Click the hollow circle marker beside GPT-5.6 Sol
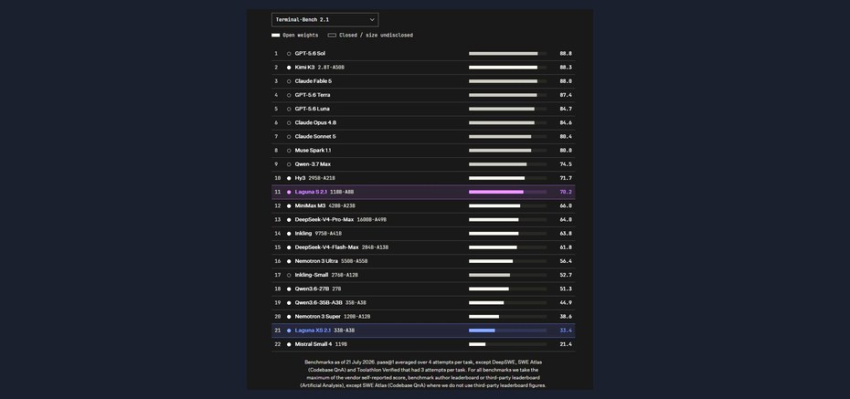The image size is (850, 399). point(289,54)
